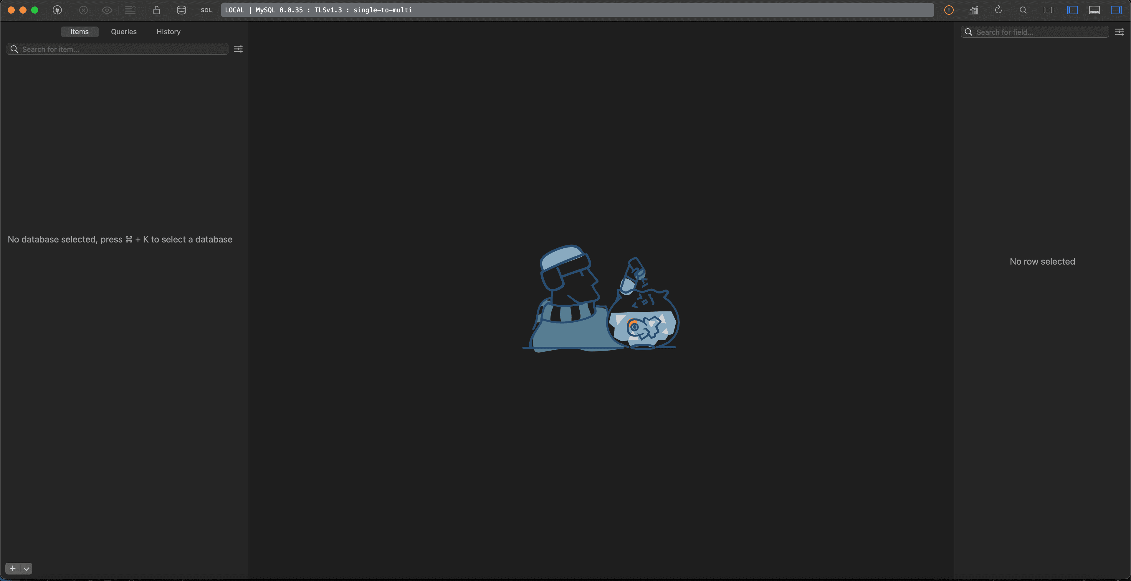Switch to the Items tab
Image resolution: width=1131 pixels, height=581 pixels.
[x=80, y=32]
